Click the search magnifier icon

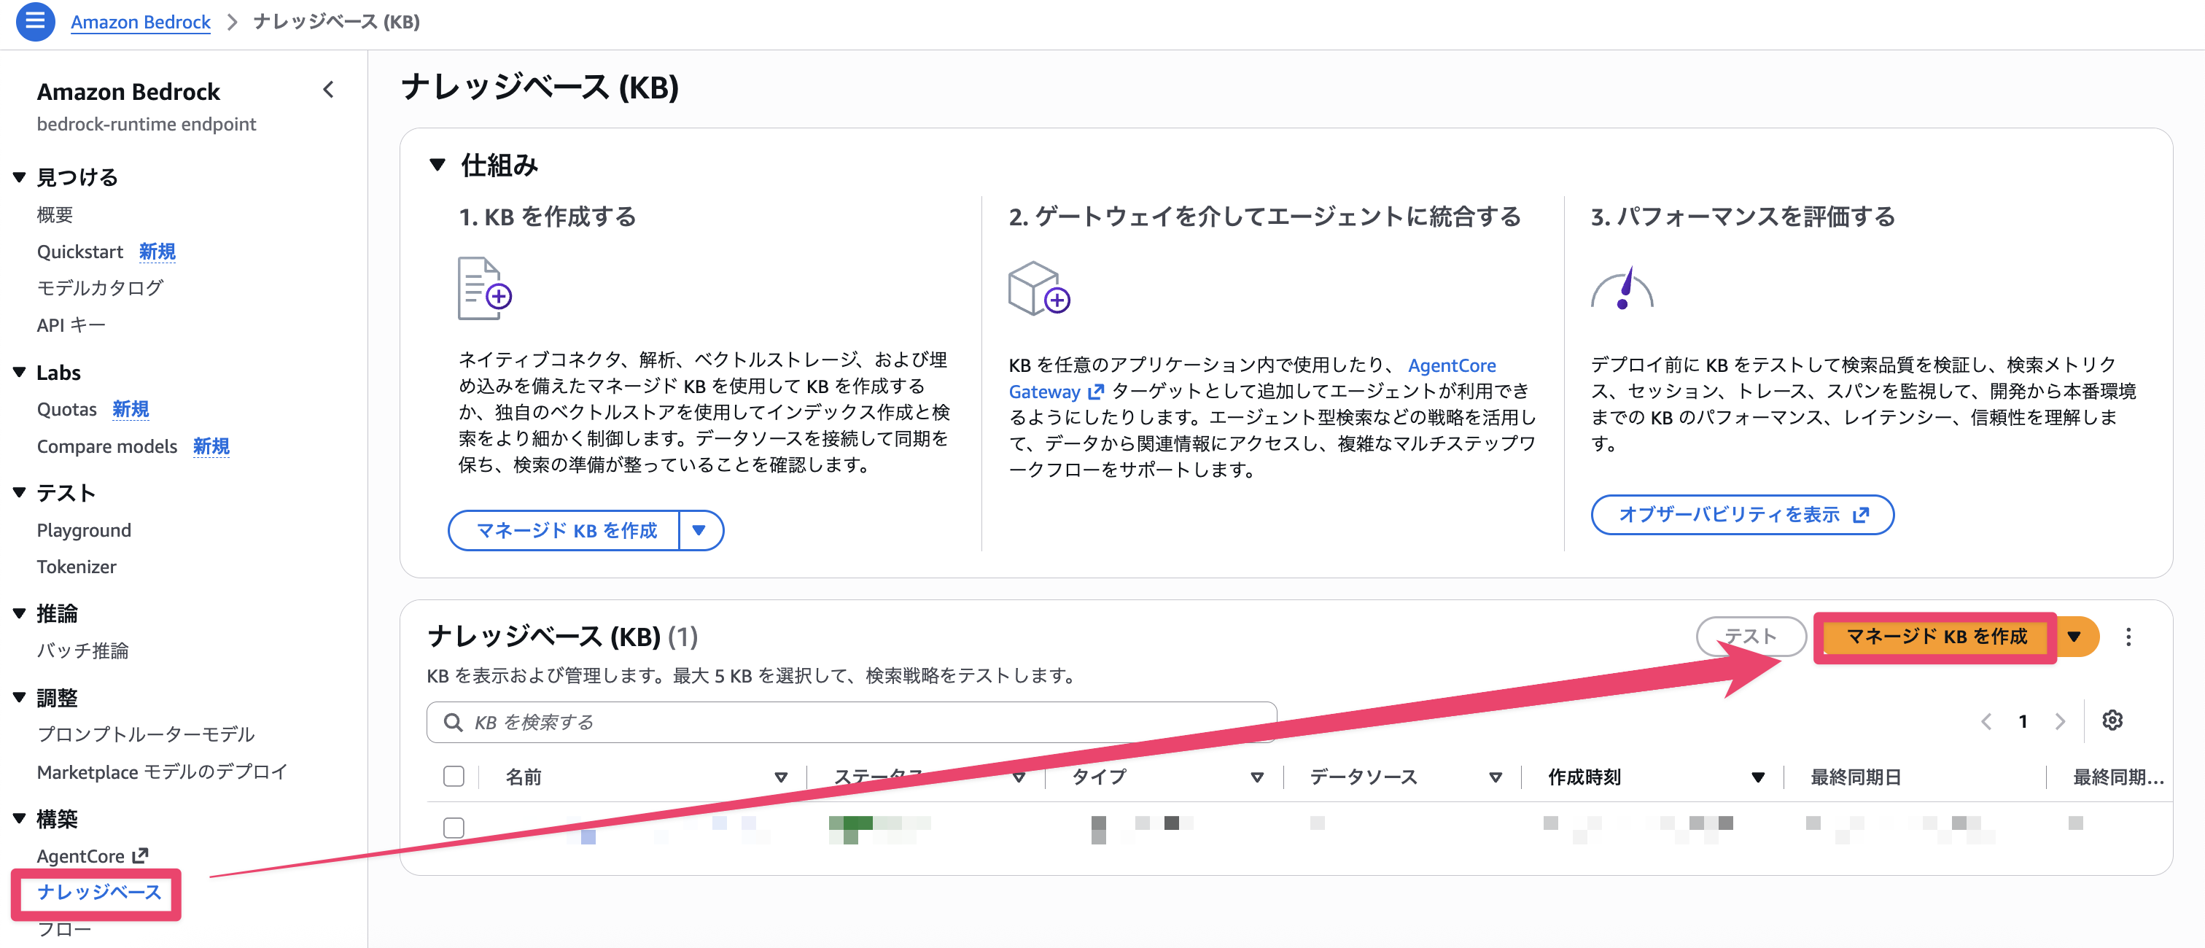[453, 723]
